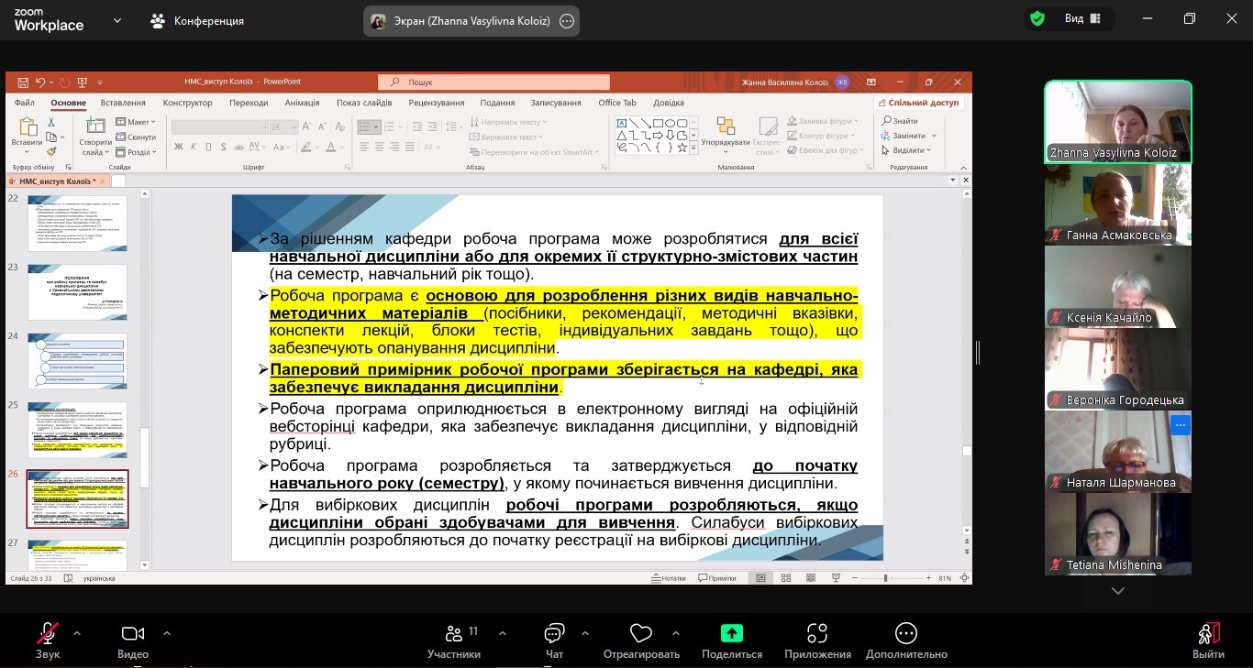Image resolution: width=1253 pixels, height=668 pixels.
Task: Expand chat options arrow beside Чат
Action: coord(585,632)
